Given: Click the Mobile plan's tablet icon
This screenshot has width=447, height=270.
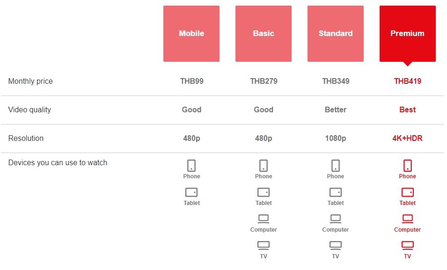Looking at the screenshot, I should [x=191, y=192].
